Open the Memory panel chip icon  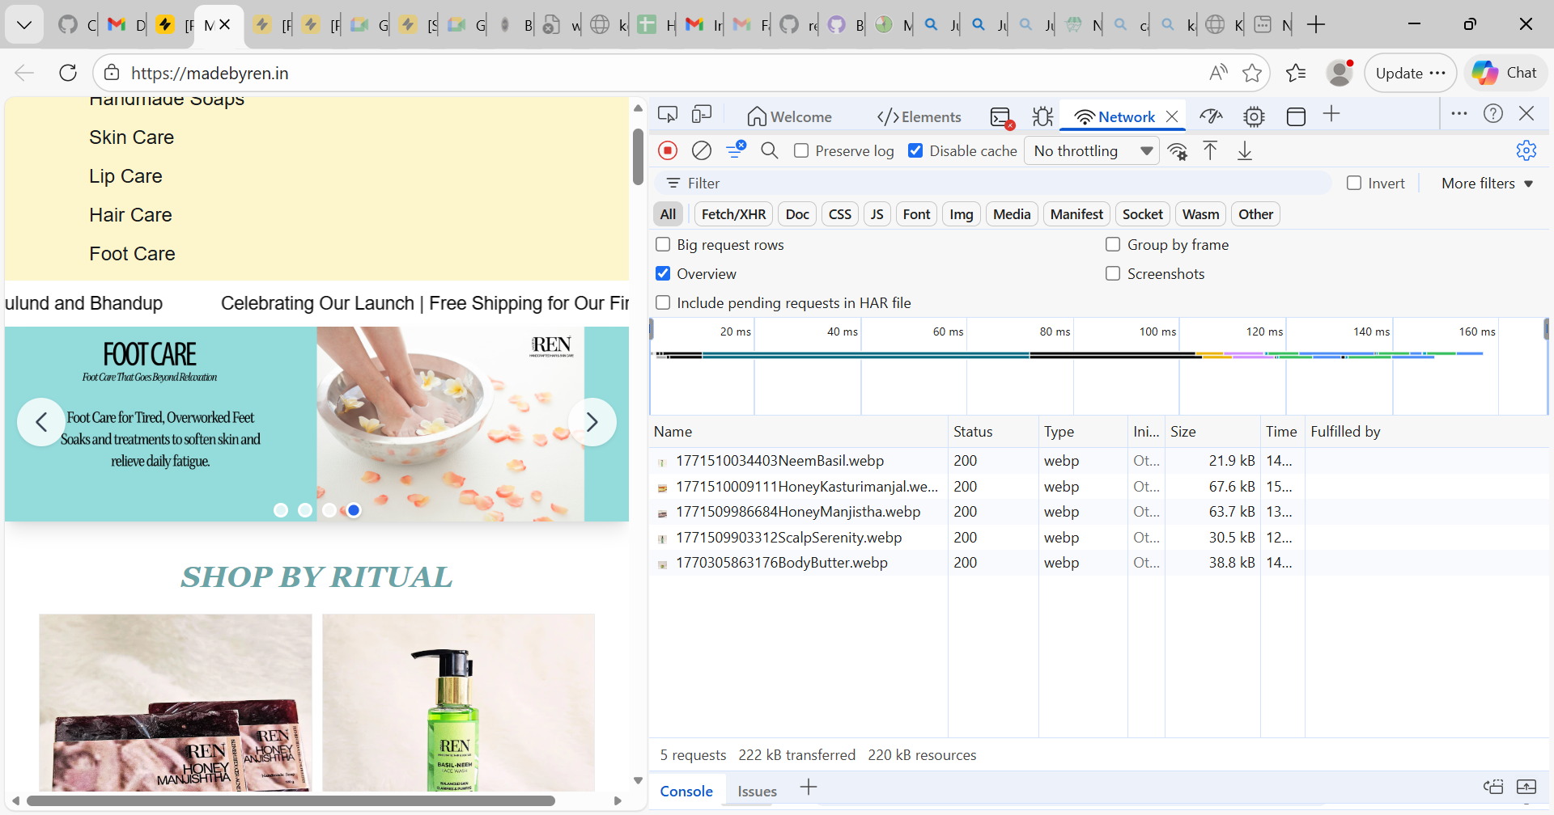coord(1254,116)
